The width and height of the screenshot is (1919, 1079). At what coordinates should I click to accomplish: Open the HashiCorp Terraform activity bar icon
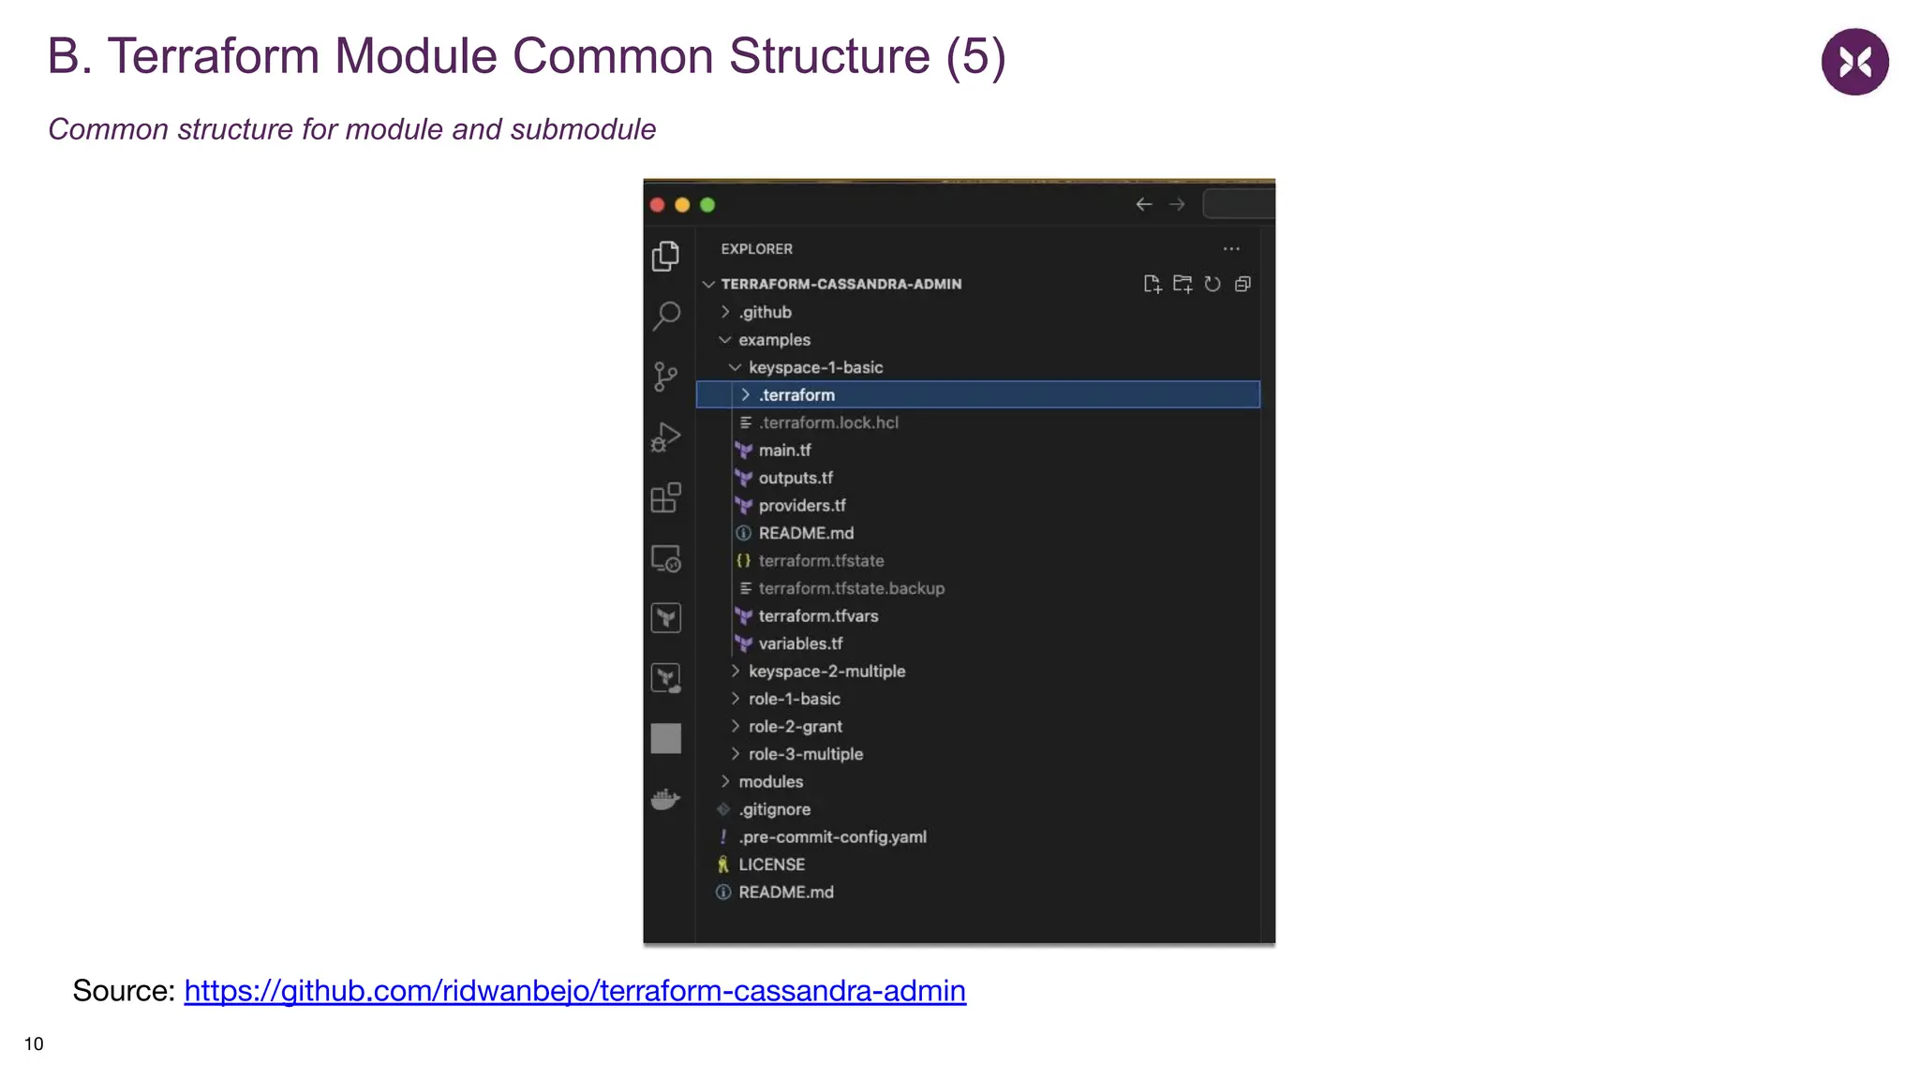(666, 618)
